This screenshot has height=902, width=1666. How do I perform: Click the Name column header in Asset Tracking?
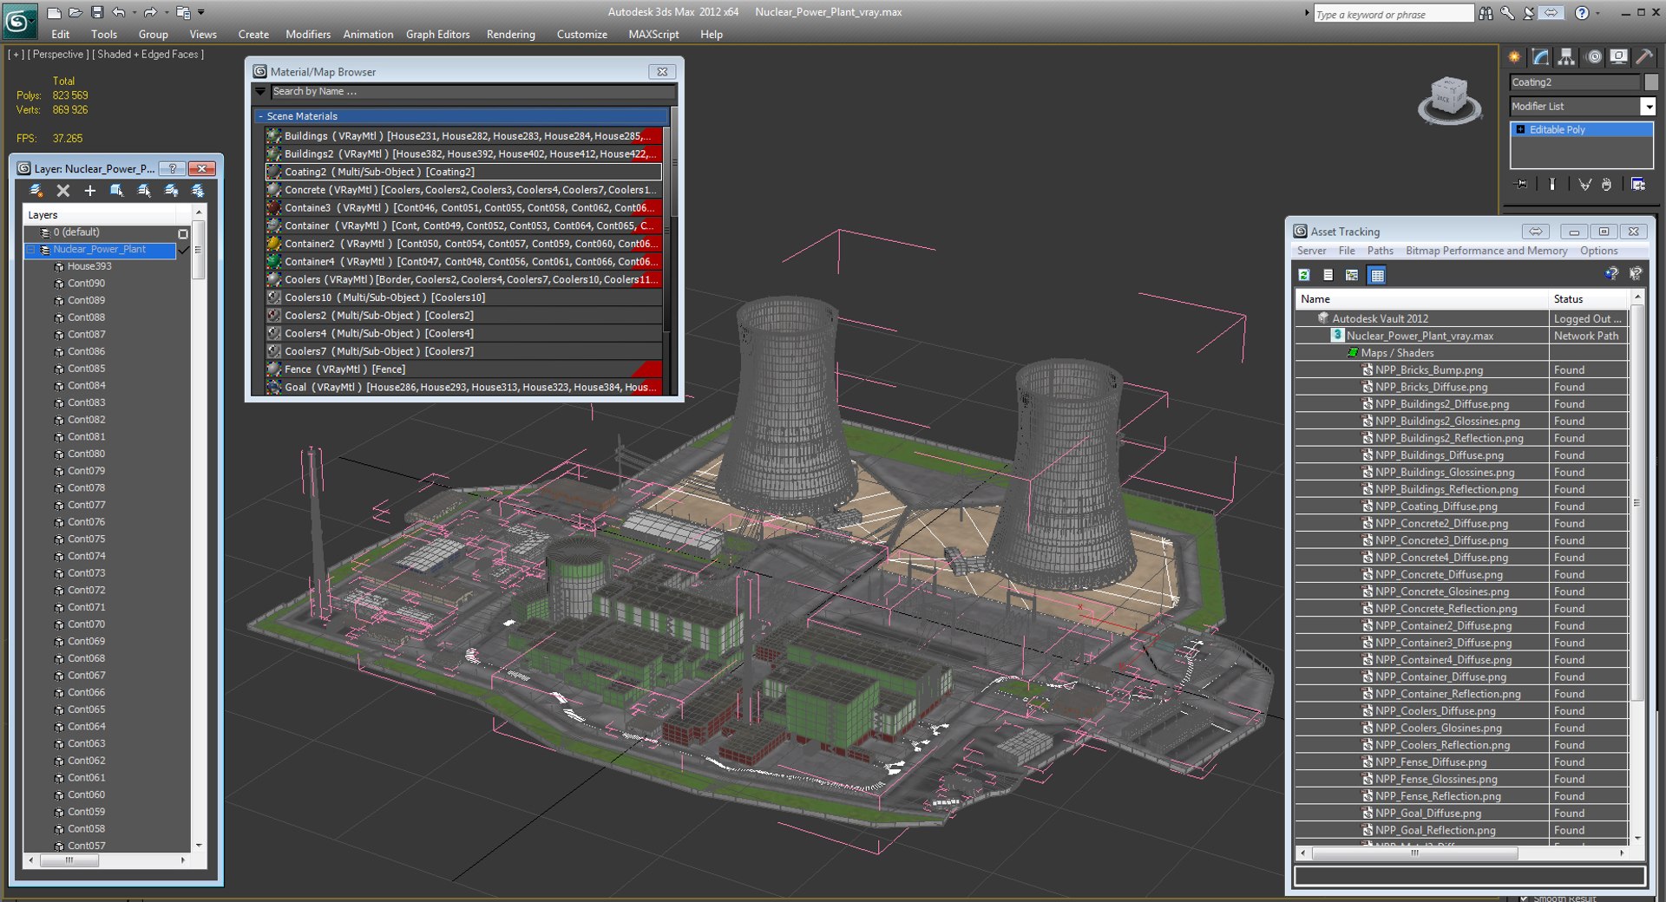(x=1422, y=299)
